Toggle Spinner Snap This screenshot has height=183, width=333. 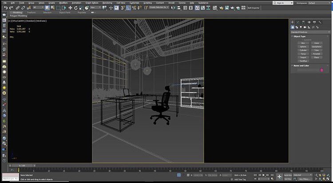(x=139, y=8)
